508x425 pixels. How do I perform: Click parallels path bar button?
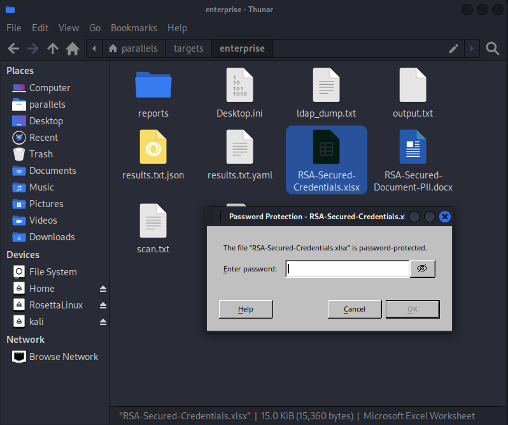click(x=134, y=48)
